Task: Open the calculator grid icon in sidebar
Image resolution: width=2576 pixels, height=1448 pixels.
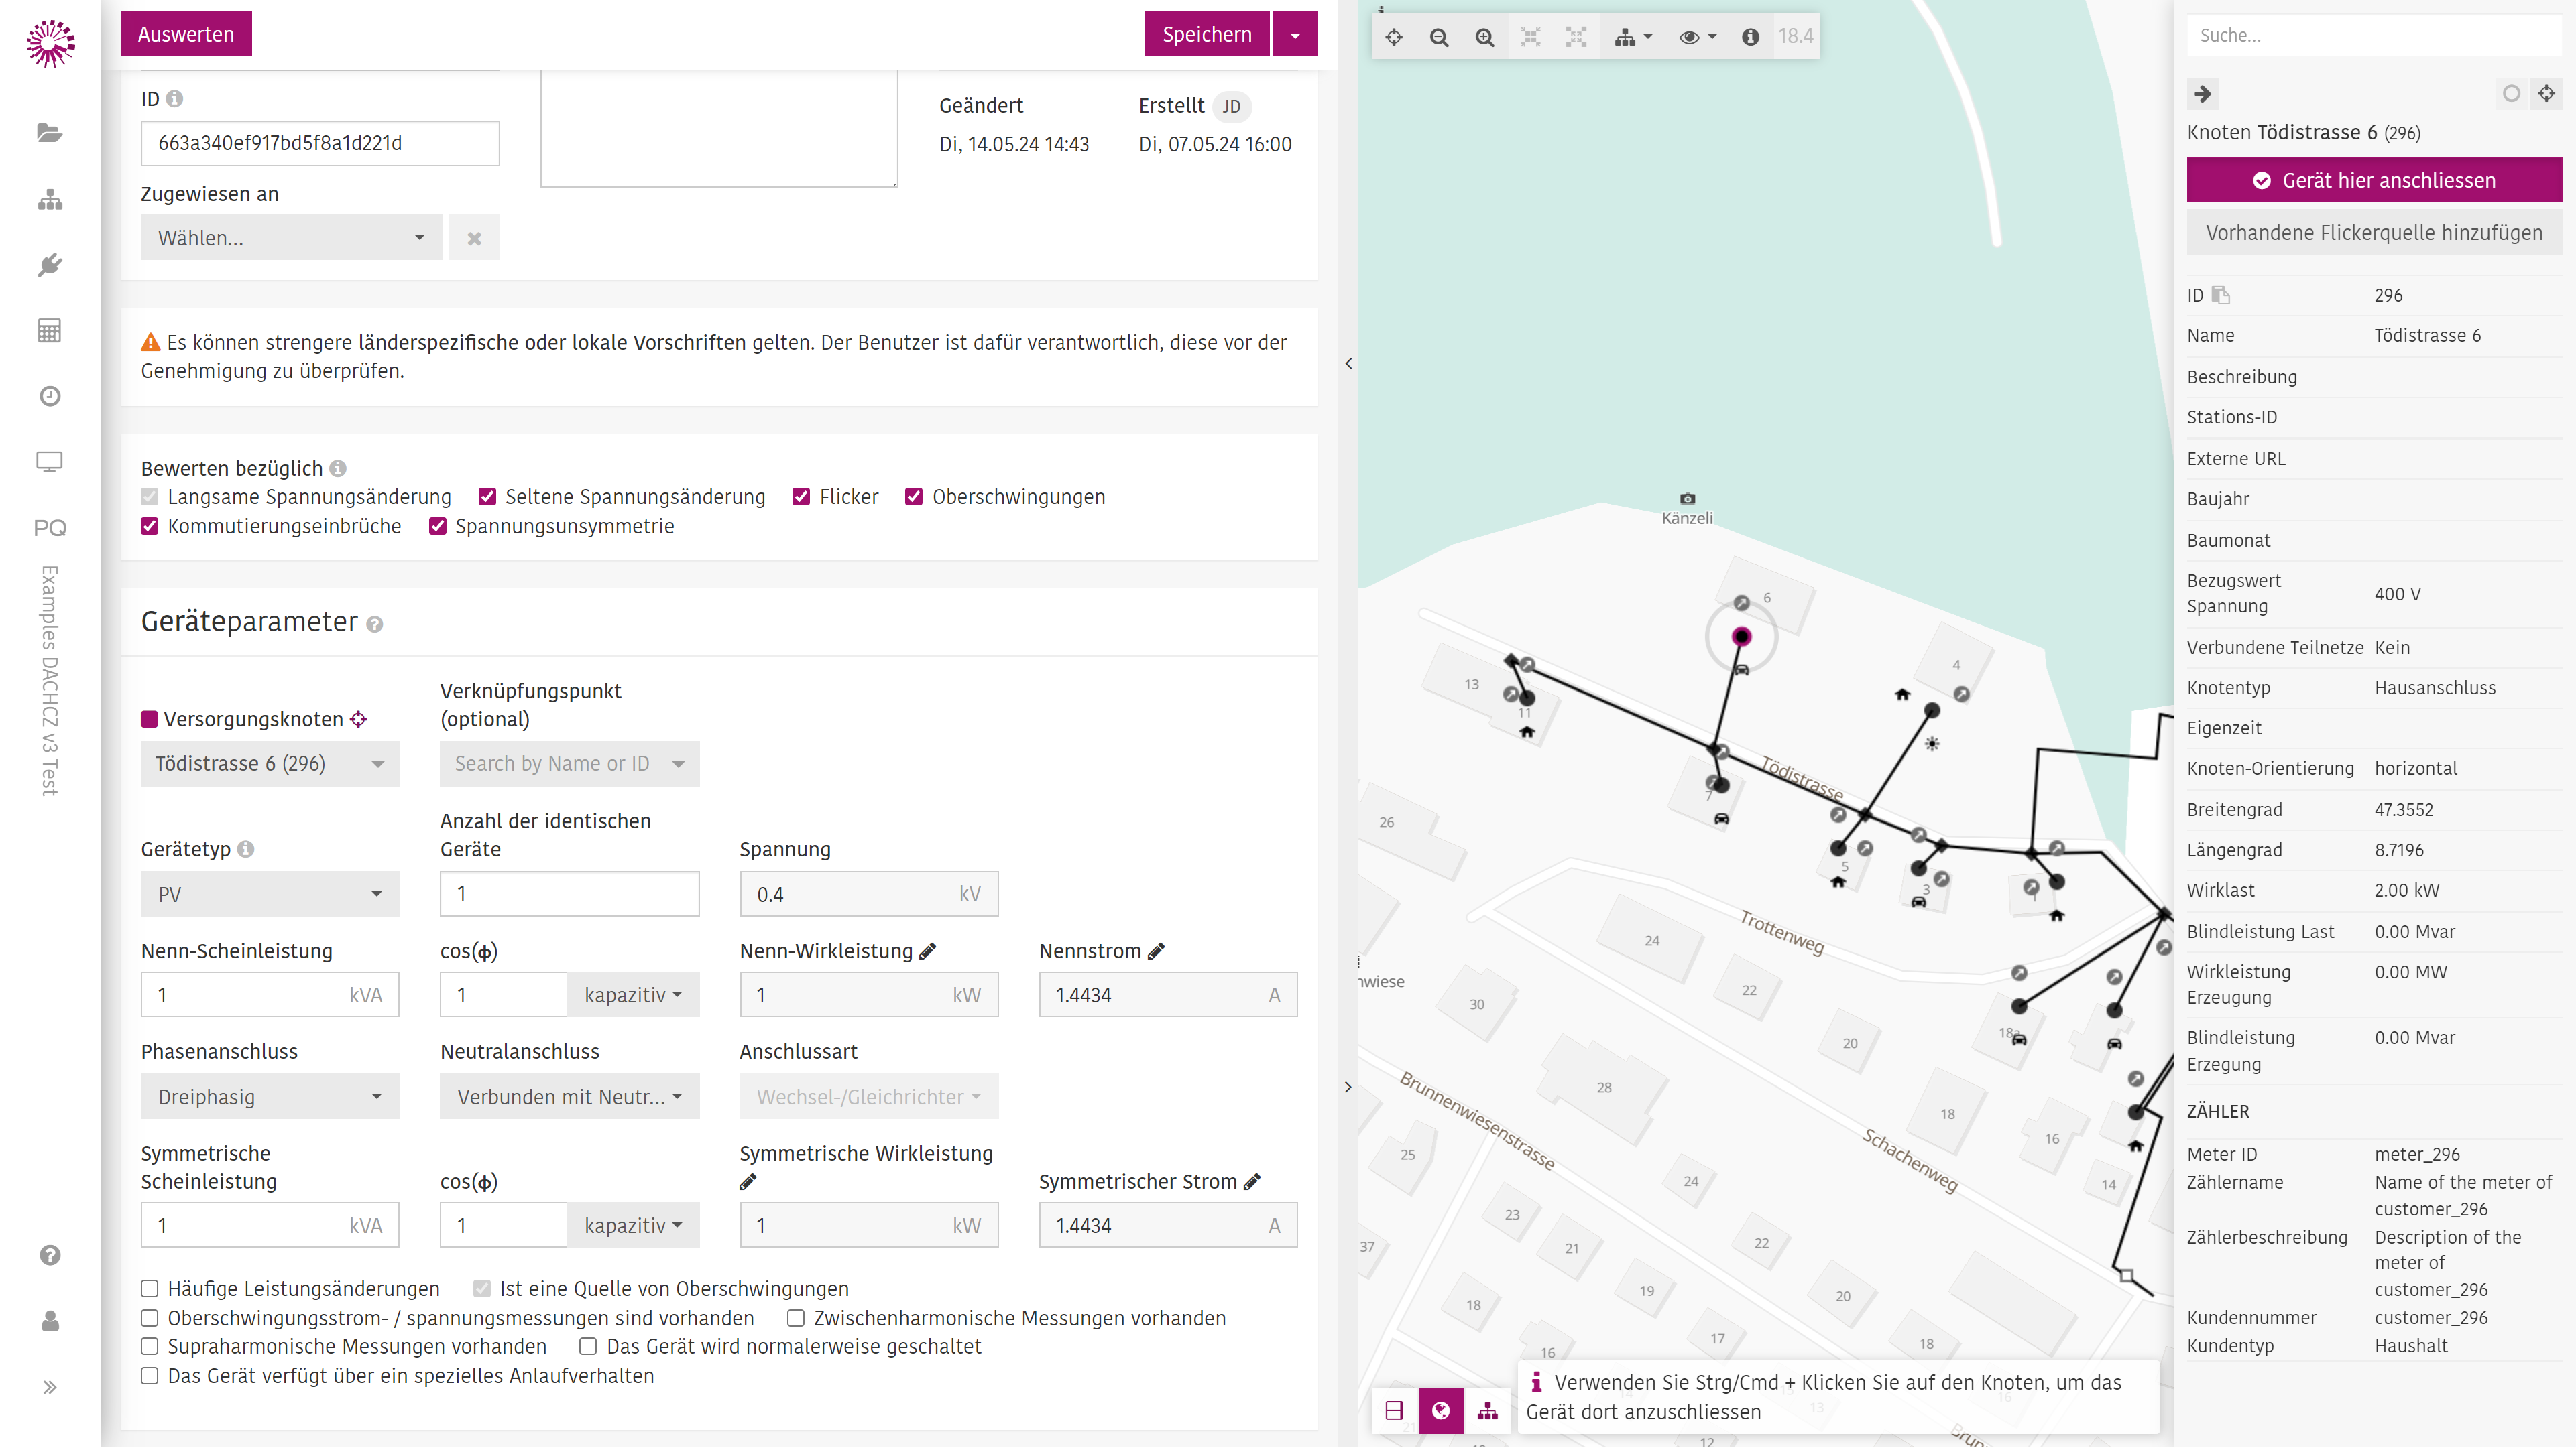Action: click(49, 331)
